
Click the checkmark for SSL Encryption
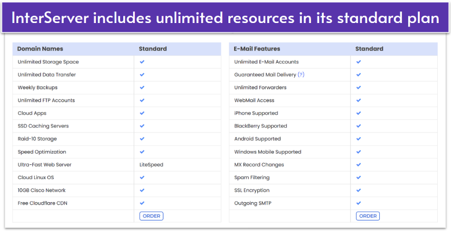(x=358, y=190)
